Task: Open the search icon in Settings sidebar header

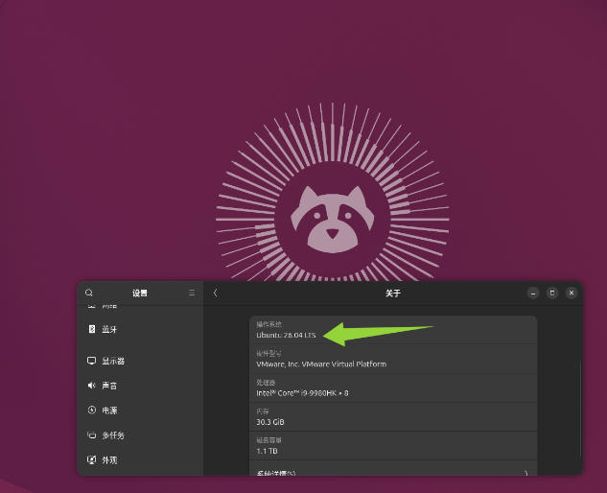Action: click(x=89, y=293)
